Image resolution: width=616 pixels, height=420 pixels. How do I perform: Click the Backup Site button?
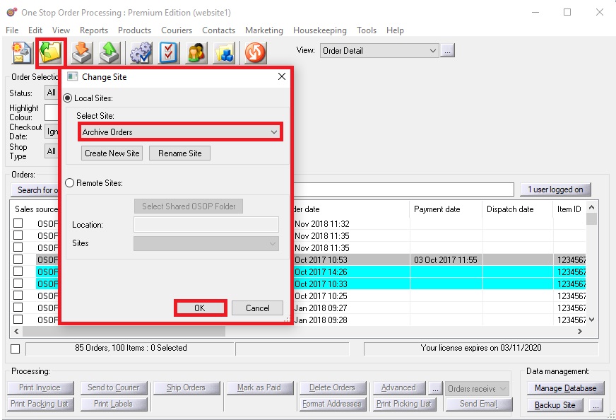pyautogui.click(x=555, y=405)
